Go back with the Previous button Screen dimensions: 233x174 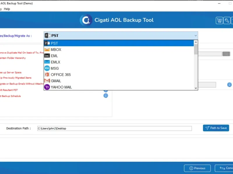pyautogui.click(x=197, y=168)
